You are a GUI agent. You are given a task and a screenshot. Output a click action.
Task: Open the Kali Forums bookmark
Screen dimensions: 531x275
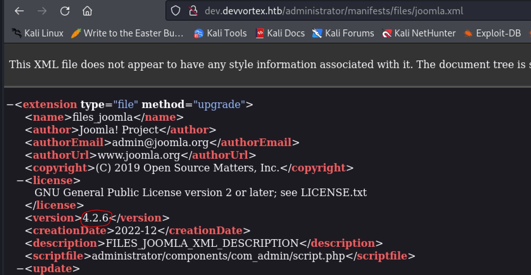tap(343, 33)
